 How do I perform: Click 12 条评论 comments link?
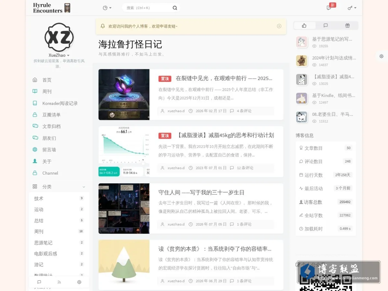[245, 168]
